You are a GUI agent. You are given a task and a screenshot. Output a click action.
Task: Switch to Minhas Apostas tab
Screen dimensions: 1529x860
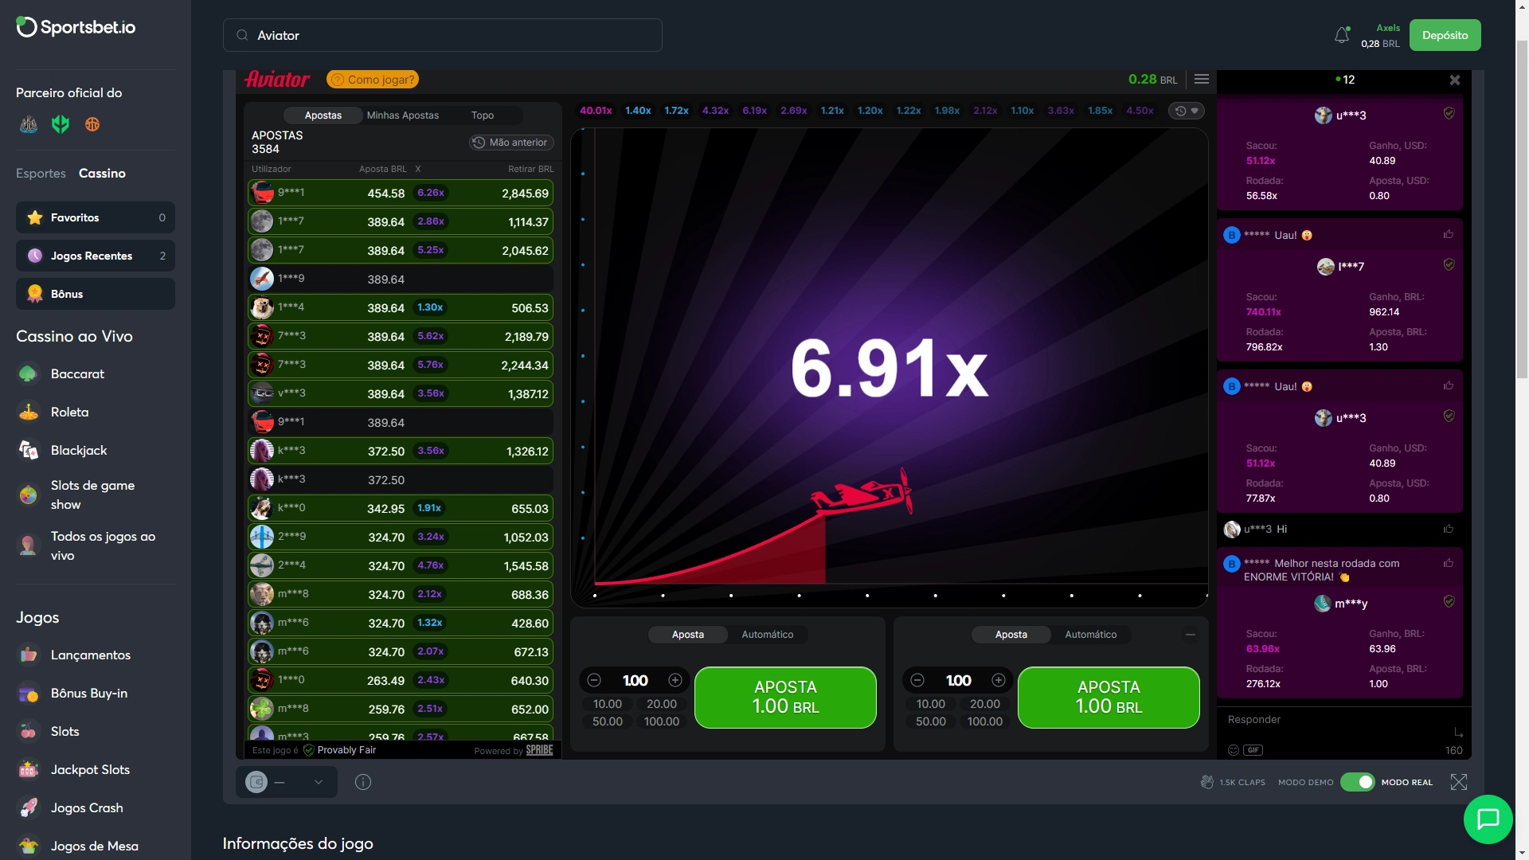tap(402, 115)
